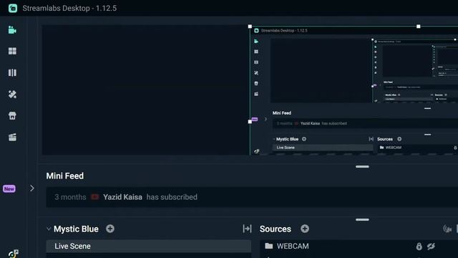Click the resize bar below Mini Feed
The height and width of the screenshot is (258, 458).
tap(362, 220)
